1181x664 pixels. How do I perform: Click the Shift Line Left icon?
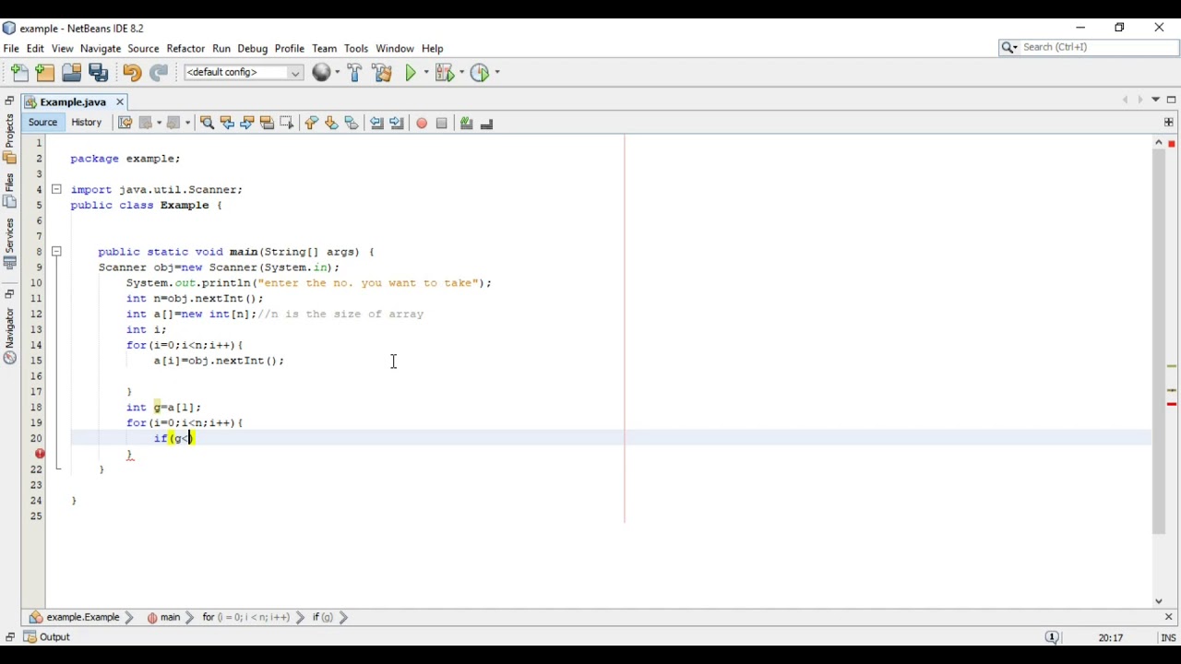click(x=376, y=123)
